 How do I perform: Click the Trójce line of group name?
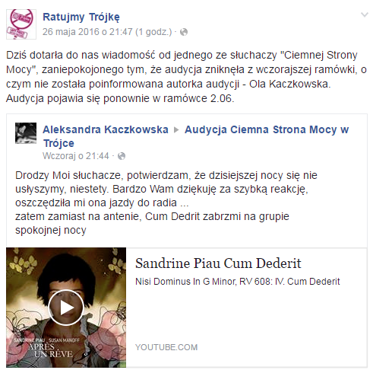click(x=58, y=143)
